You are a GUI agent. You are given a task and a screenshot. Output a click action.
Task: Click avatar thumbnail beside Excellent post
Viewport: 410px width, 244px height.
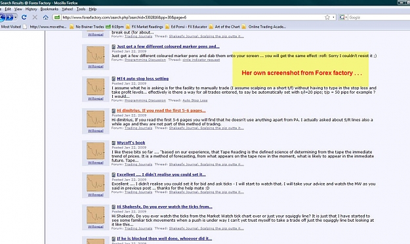point(95,183)
